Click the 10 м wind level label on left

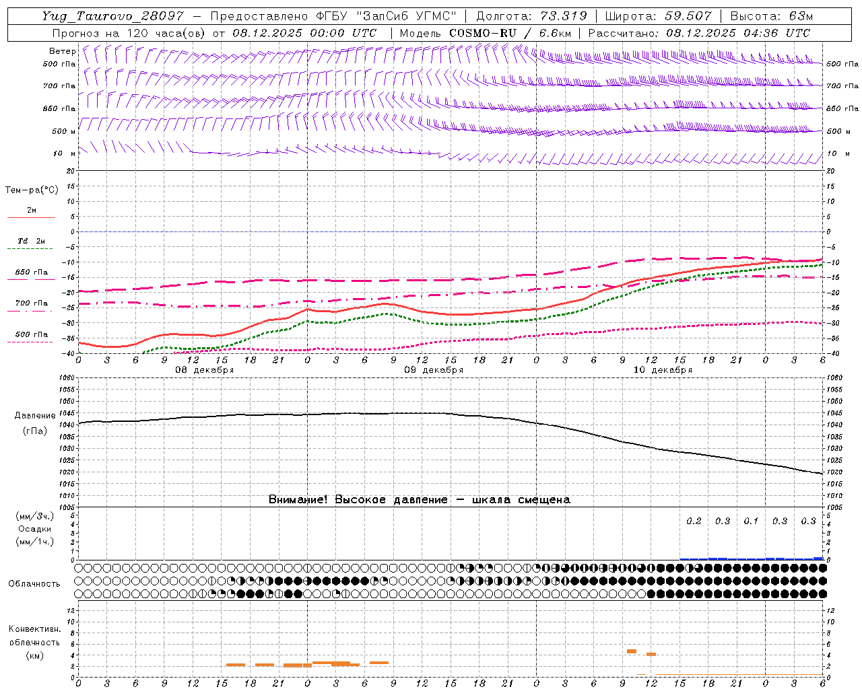(x=65, y=154)
